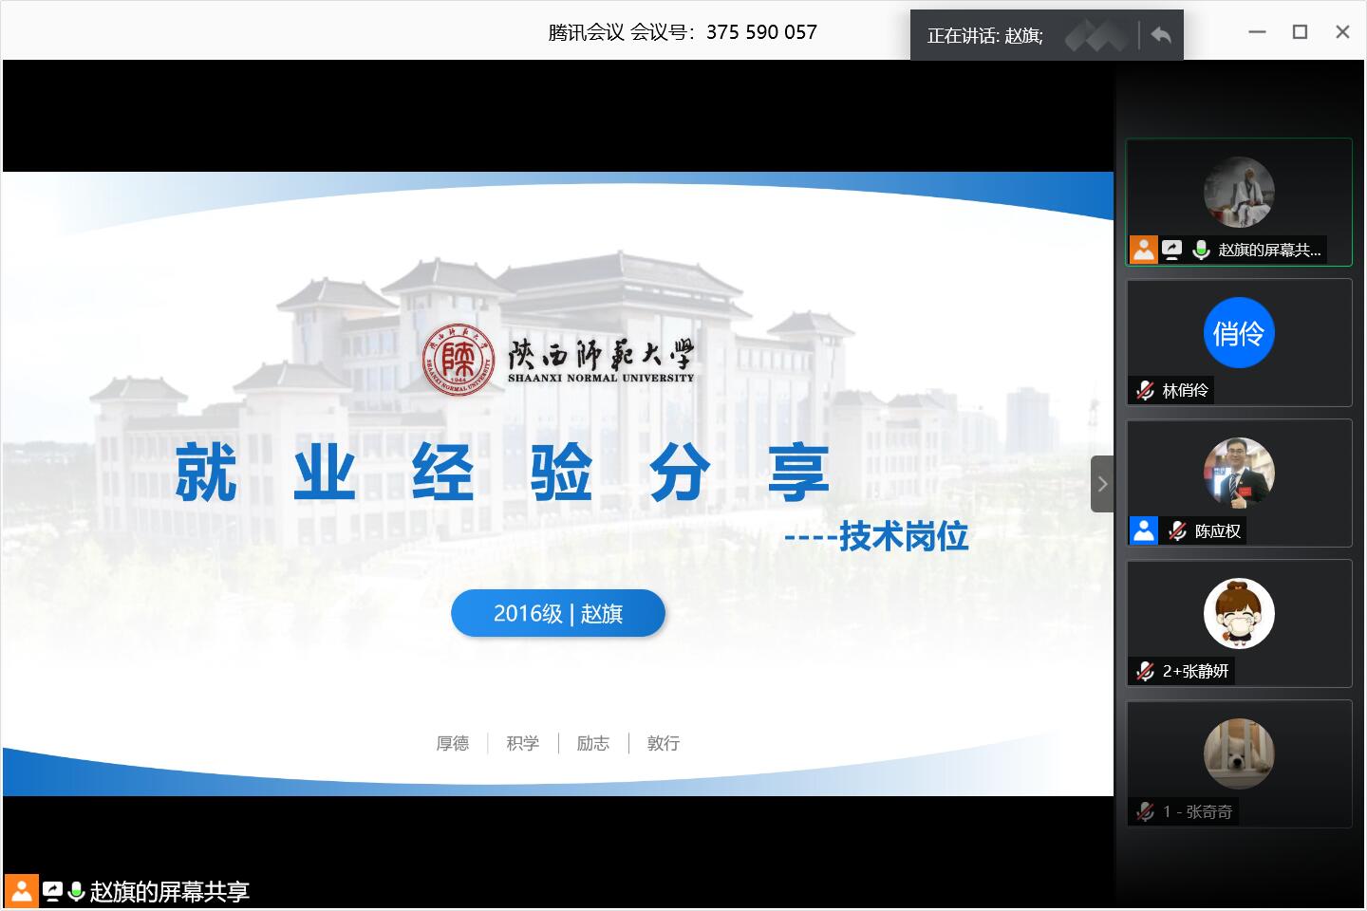Click screen-share icon on 赵旗's sidebar tile
1367x911 pixels.
(x=1172, y=250)
